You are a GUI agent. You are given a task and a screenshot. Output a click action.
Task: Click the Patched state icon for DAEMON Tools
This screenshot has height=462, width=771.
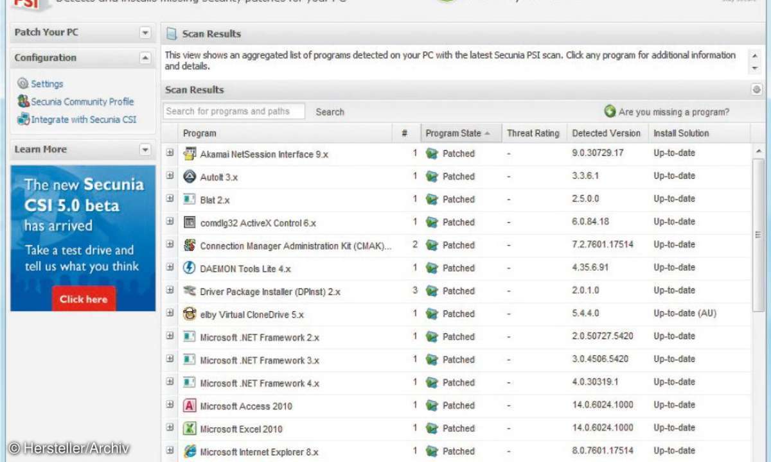(432, 268)
